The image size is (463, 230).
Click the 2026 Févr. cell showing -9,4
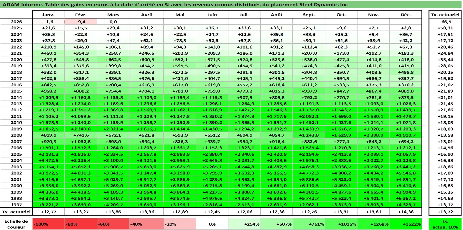pos(81,22)
